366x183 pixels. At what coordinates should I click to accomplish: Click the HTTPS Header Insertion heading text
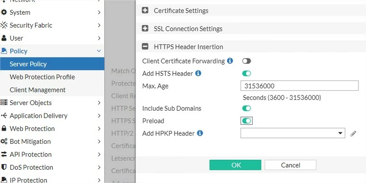(188, 47)
